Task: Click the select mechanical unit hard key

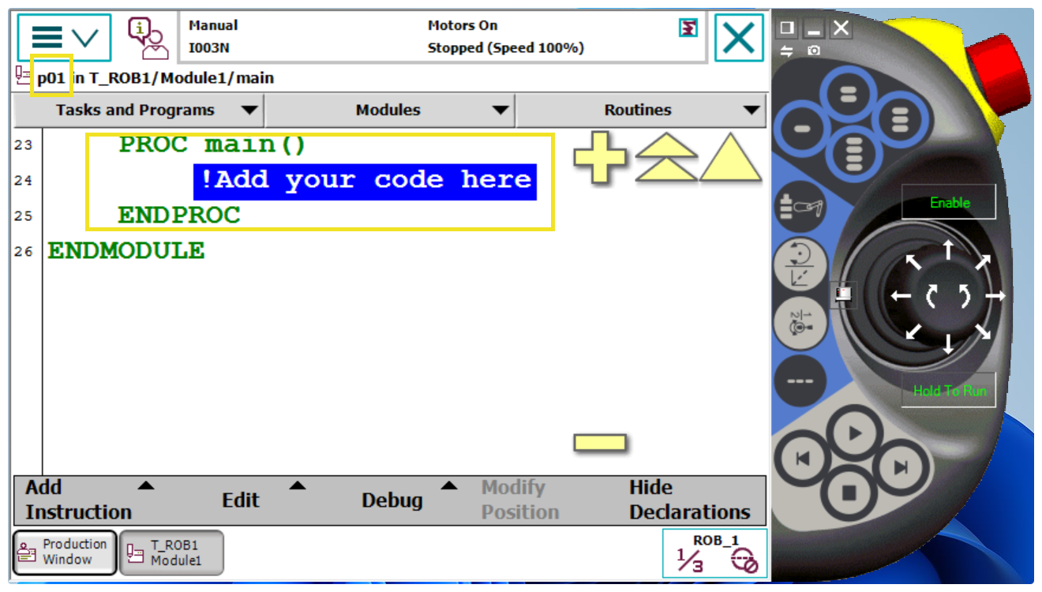Action: [x=800, y=211]
